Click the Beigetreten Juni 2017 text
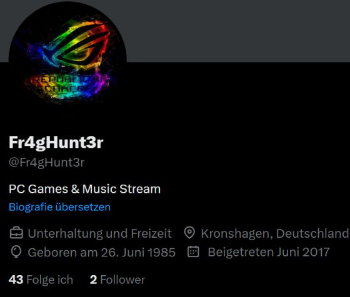 coord(269,252)
